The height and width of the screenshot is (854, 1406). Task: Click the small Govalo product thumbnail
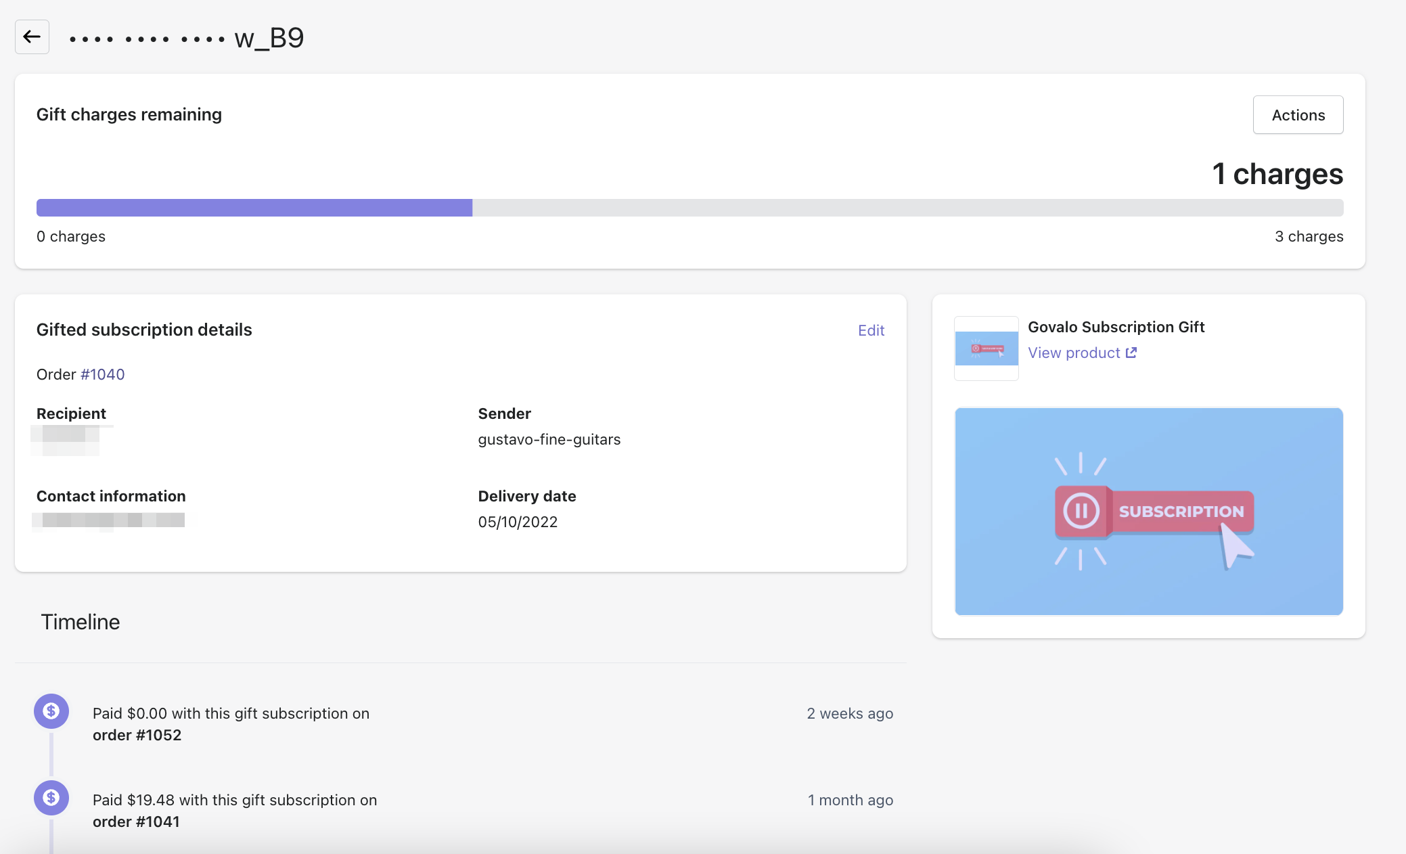[x=986, y=348]
